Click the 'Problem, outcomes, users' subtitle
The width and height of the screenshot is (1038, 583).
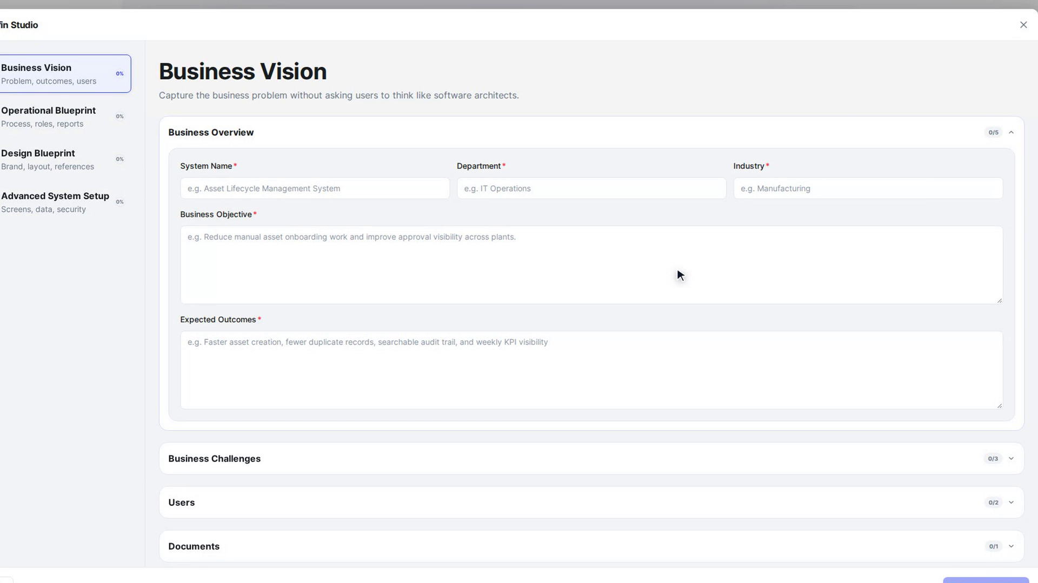(49, 81)
